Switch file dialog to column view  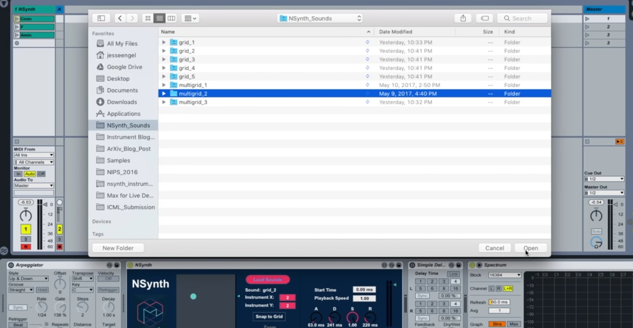click(171, 18)
